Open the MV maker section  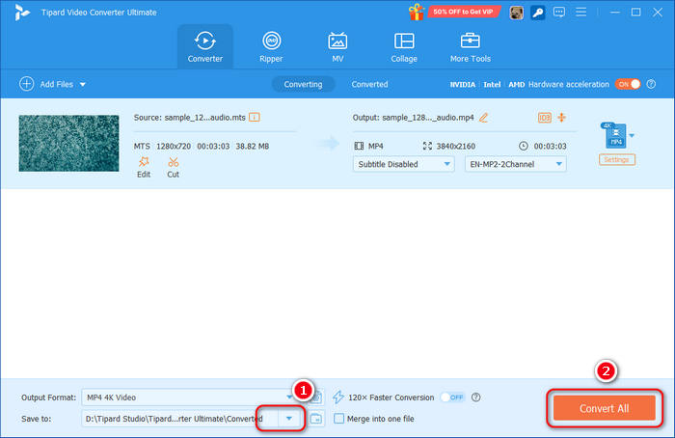point(337,47)
